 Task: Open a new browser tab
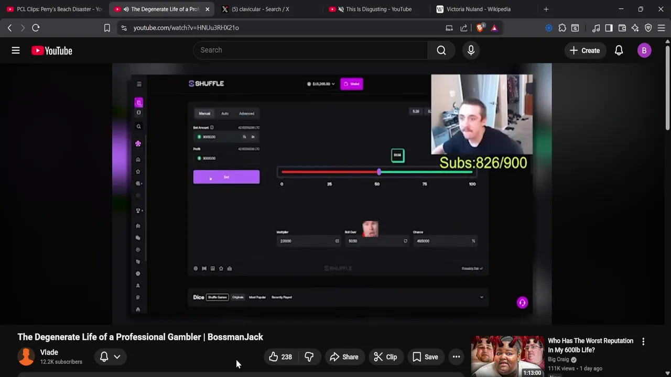[x=546, y=9]
